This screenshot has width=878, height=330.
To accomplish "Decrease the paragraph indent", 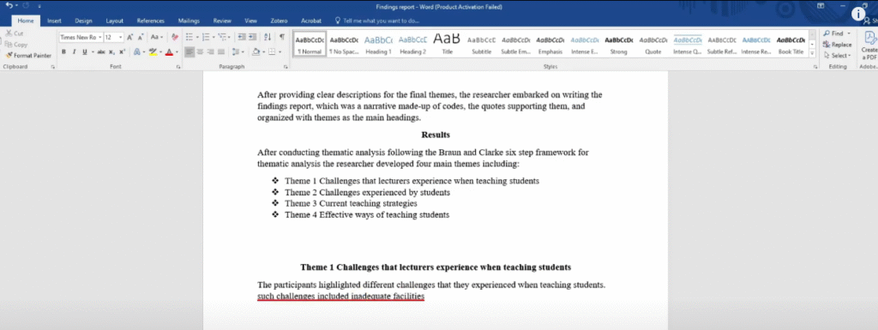I will pos(241,37).
